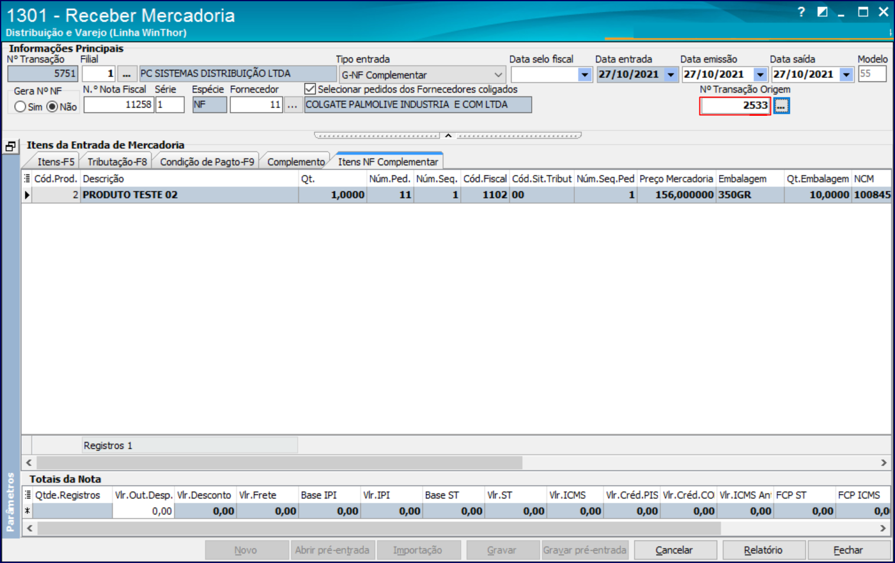Click Qt.Embalagem cell 10,0000
The width and height of the screenshot is (895, 563).
click(x=818, y=195)
